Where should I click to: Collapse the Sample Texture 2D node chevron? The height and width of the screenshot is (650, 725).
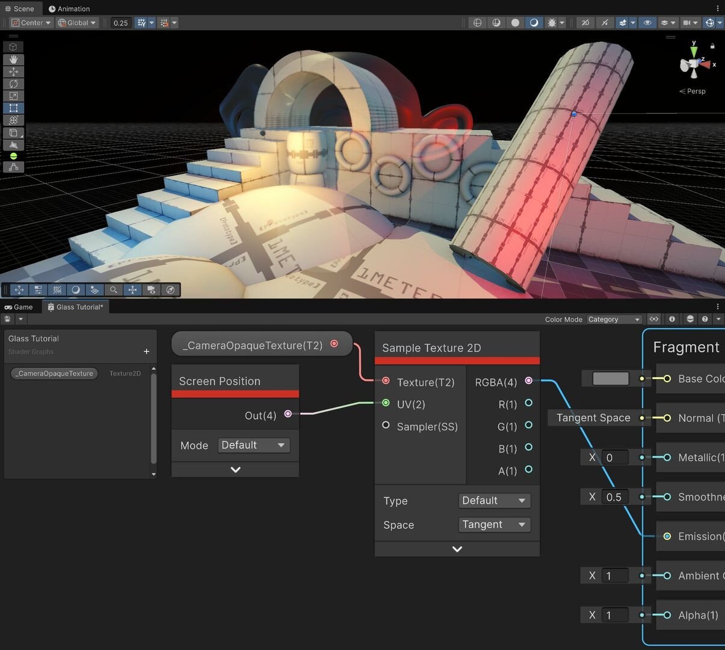(457, 549)
